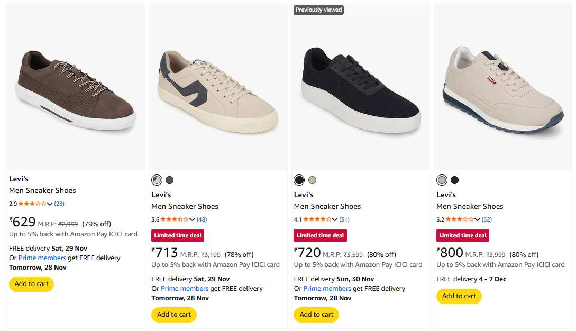Open the beige runner sneaker with blue sole

click(x=503, y=89)
